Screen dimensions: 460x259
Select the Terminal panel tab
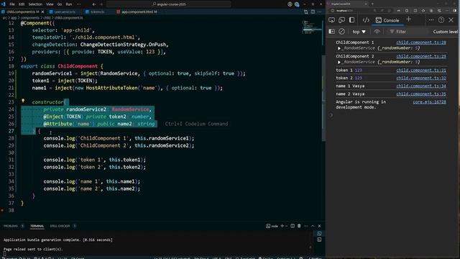(37, 226)
